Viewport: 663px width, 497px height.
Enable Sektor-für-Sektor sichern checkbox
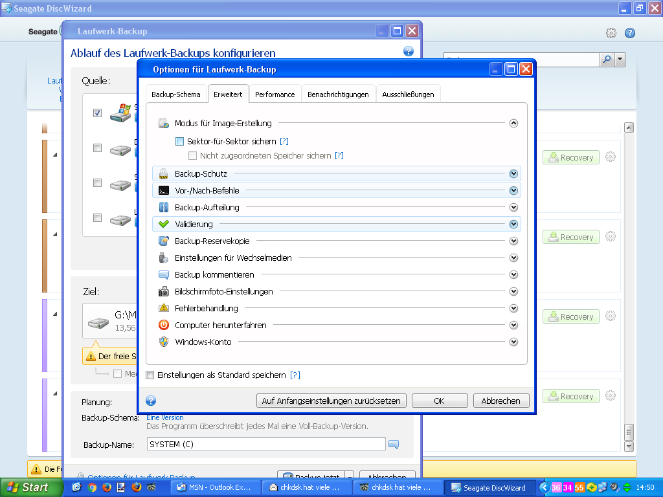click(x=180, y=142)
